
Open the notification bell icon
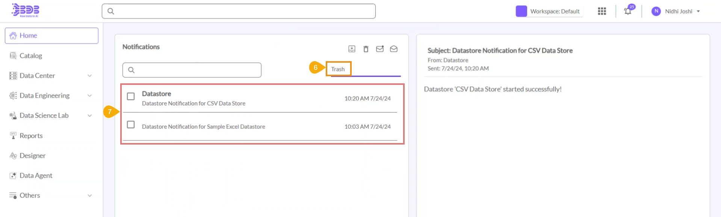[x=628, y=11]
